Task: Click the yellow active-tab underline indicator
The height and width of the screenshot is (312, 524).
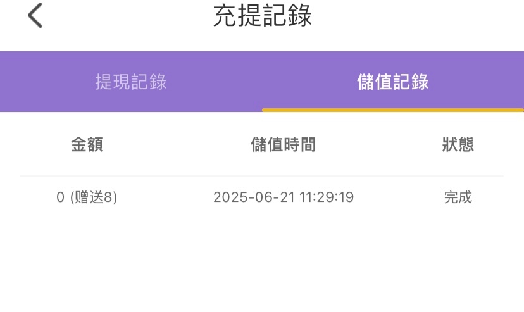Action: click(393, 110)
